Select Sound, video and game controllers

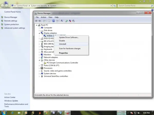58,71
